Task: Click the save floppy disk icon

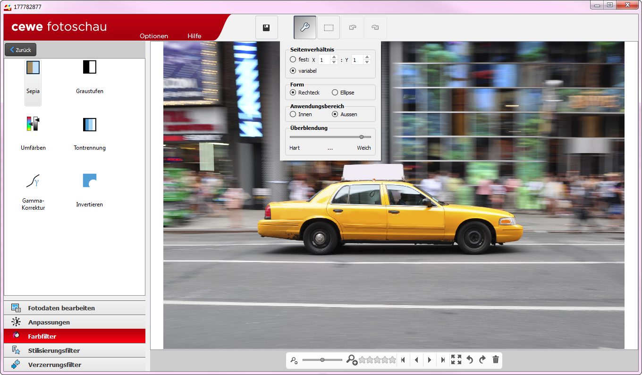Action: [266, 27]
